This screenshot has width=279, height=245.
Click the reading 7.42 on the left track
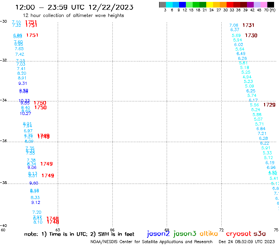click(x=20, y=54)
